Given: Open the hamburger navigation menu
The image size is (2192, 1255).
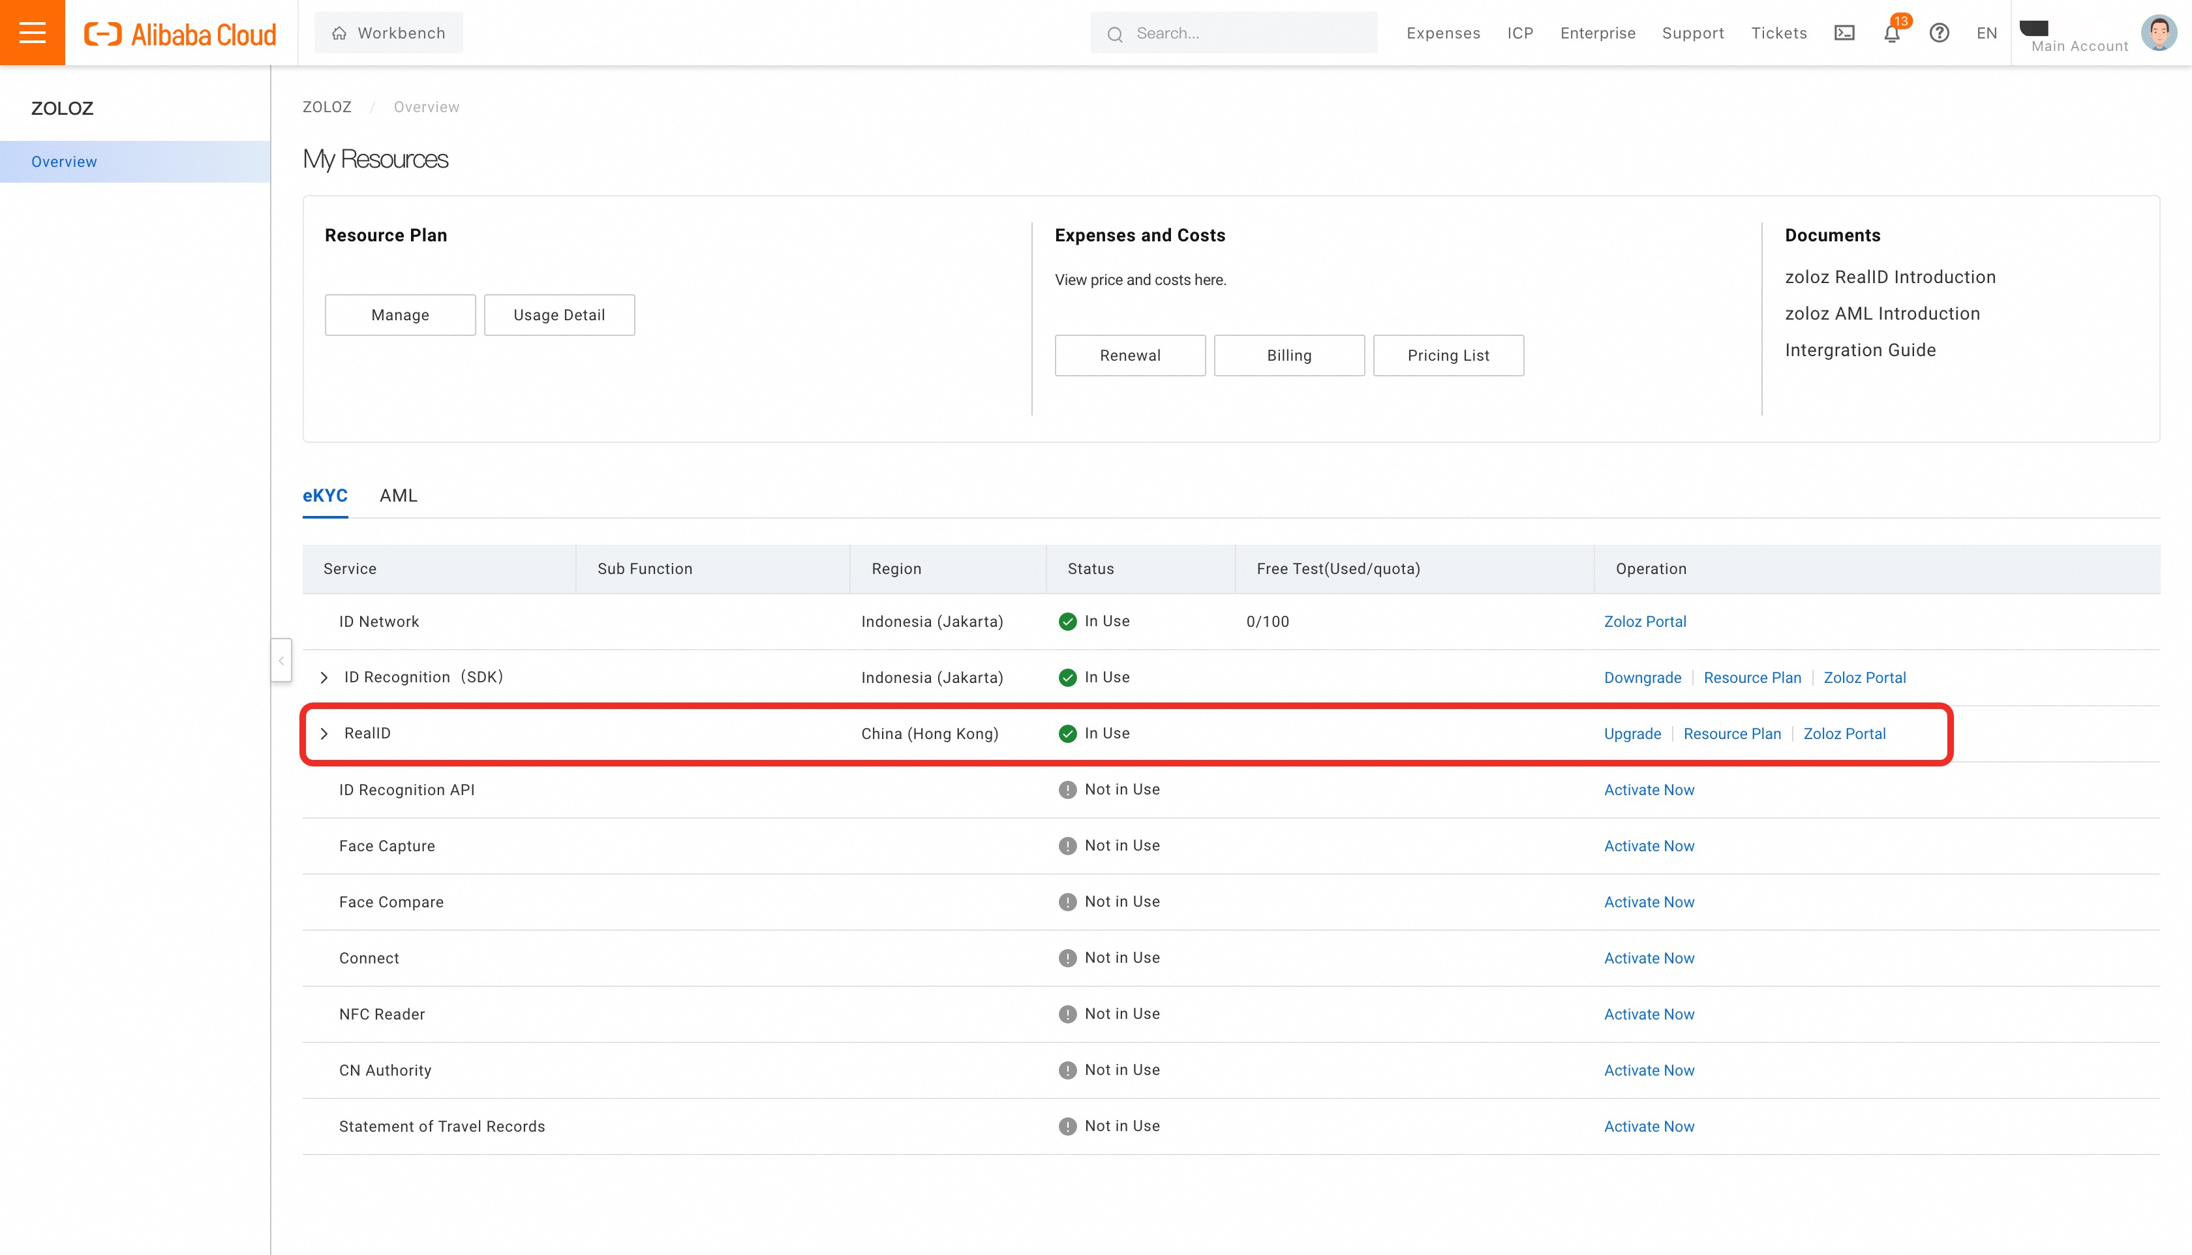Looking at the screenshot, I should pos(32,33).
